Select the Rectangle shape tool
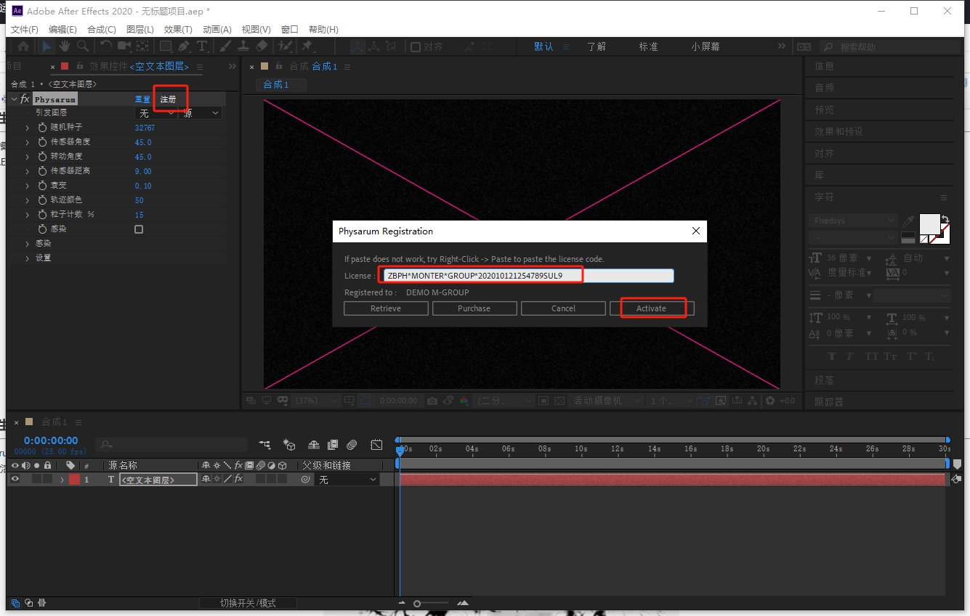 [166, 46]
